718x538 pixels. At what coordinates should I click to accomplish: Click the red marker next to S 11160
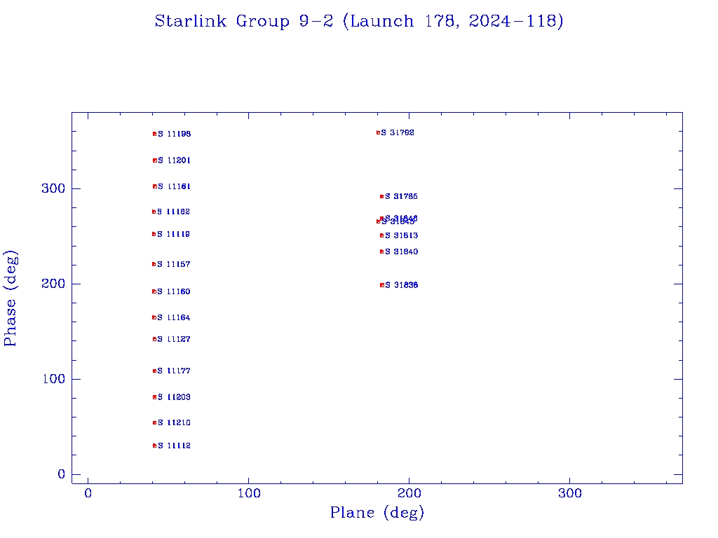(154, 291)
